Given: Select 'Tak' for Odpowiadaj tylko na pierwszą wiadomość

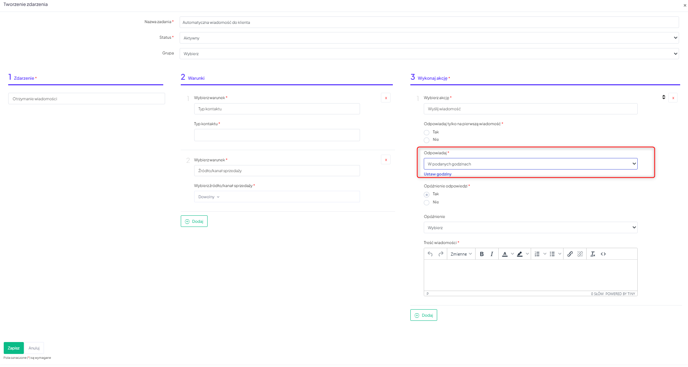Looking at the screenshot, I should point(427,133).
